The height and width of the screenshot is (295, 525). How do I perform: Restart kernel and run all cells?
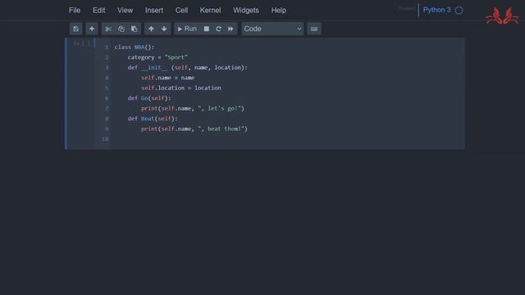click(231, 29)
